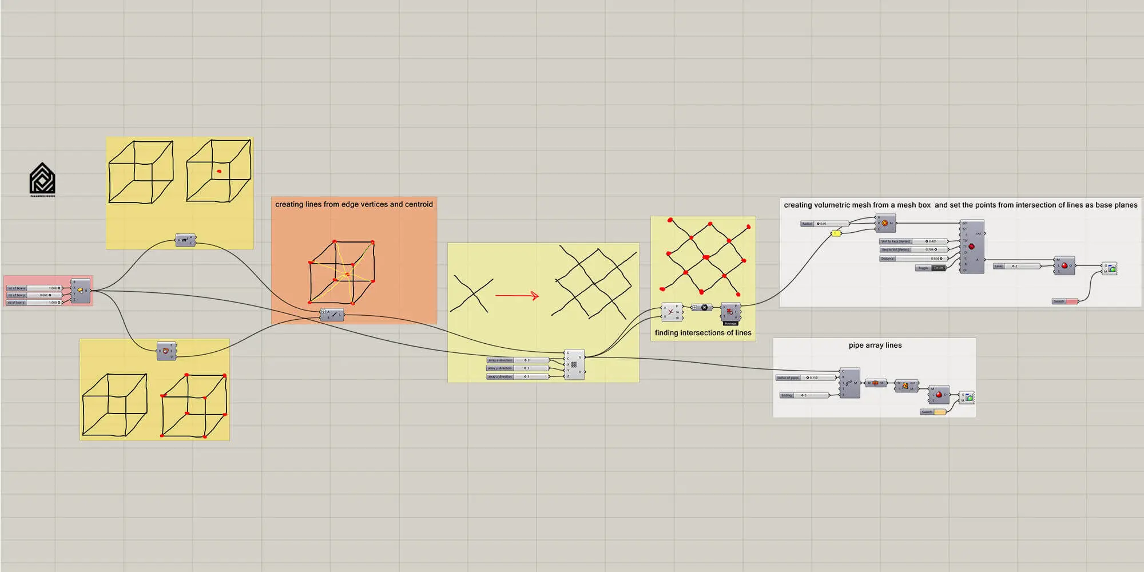The height and width of the screenshot is (572, 1144).
Task: Select the small yellow panel near Radius slider
Action: tap(836, 233)
